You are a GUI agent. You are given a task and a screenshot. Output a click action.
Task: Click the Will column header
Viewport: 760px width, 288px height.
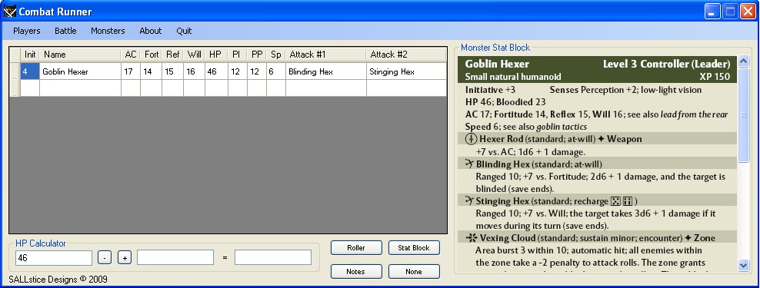pyautogui.click(x=194, y=55)
